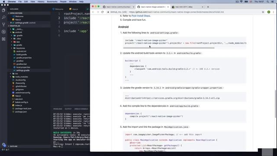
Task: Open Spotlight search in macOS menu bar
Action: [267, 2]
